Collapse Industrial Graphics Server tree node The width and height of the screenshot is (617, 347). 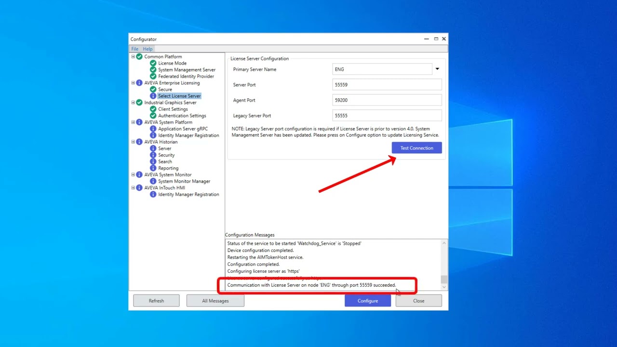click(x=133, y=103)
